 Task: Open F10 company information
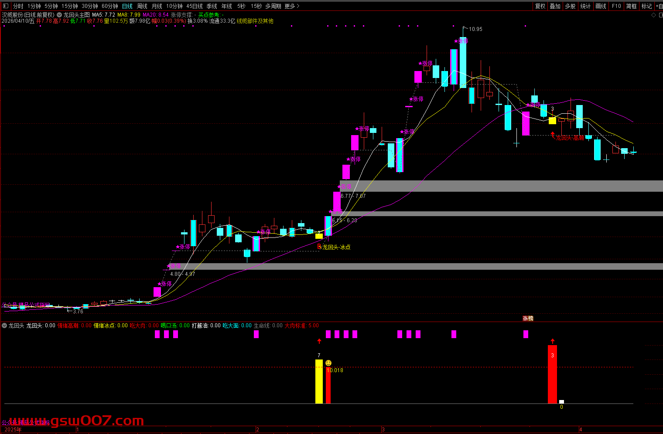coord(616,6)
